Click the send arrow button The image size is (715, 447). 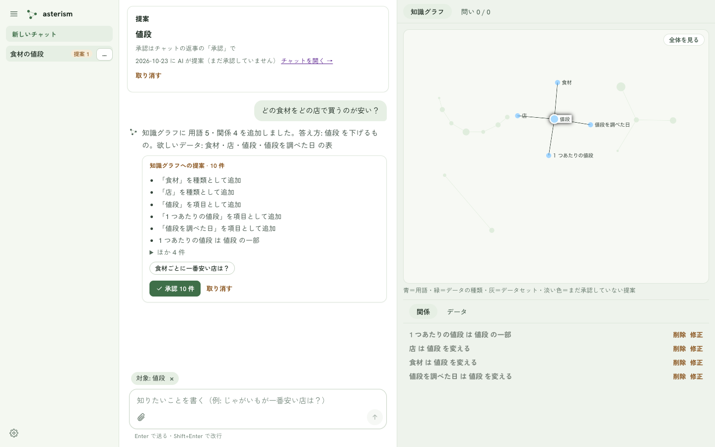tap(375, 417)
